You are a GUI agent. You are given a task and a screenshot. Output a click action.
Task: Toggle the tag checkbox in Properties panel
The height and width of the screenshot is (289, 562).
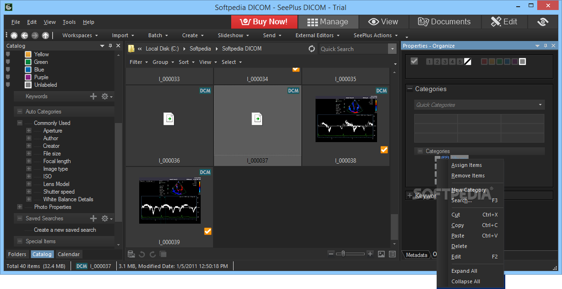(414, 62)
